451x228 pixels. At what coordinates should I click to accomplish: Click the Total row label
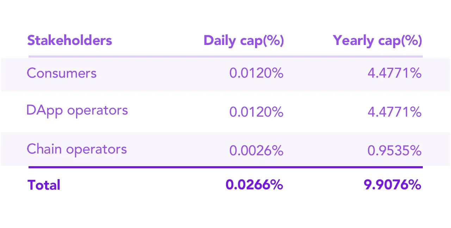[x=44, y=185]
